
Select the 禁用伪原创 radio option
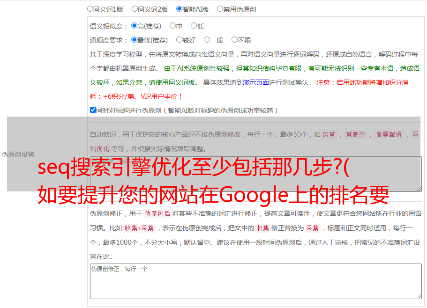click(220, 9)
